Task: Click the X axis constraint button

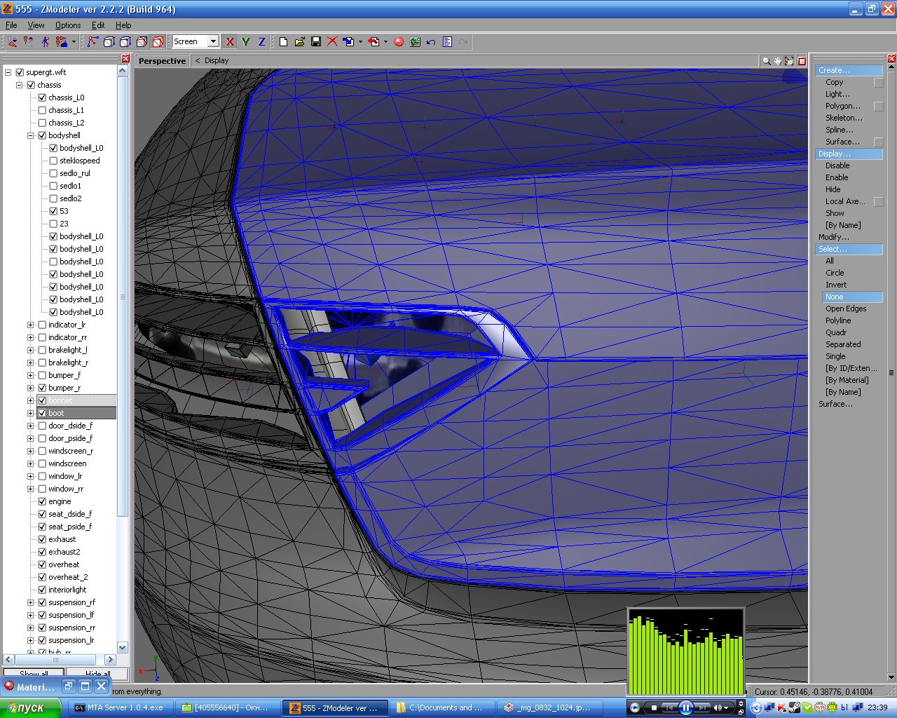Action: 229,42
